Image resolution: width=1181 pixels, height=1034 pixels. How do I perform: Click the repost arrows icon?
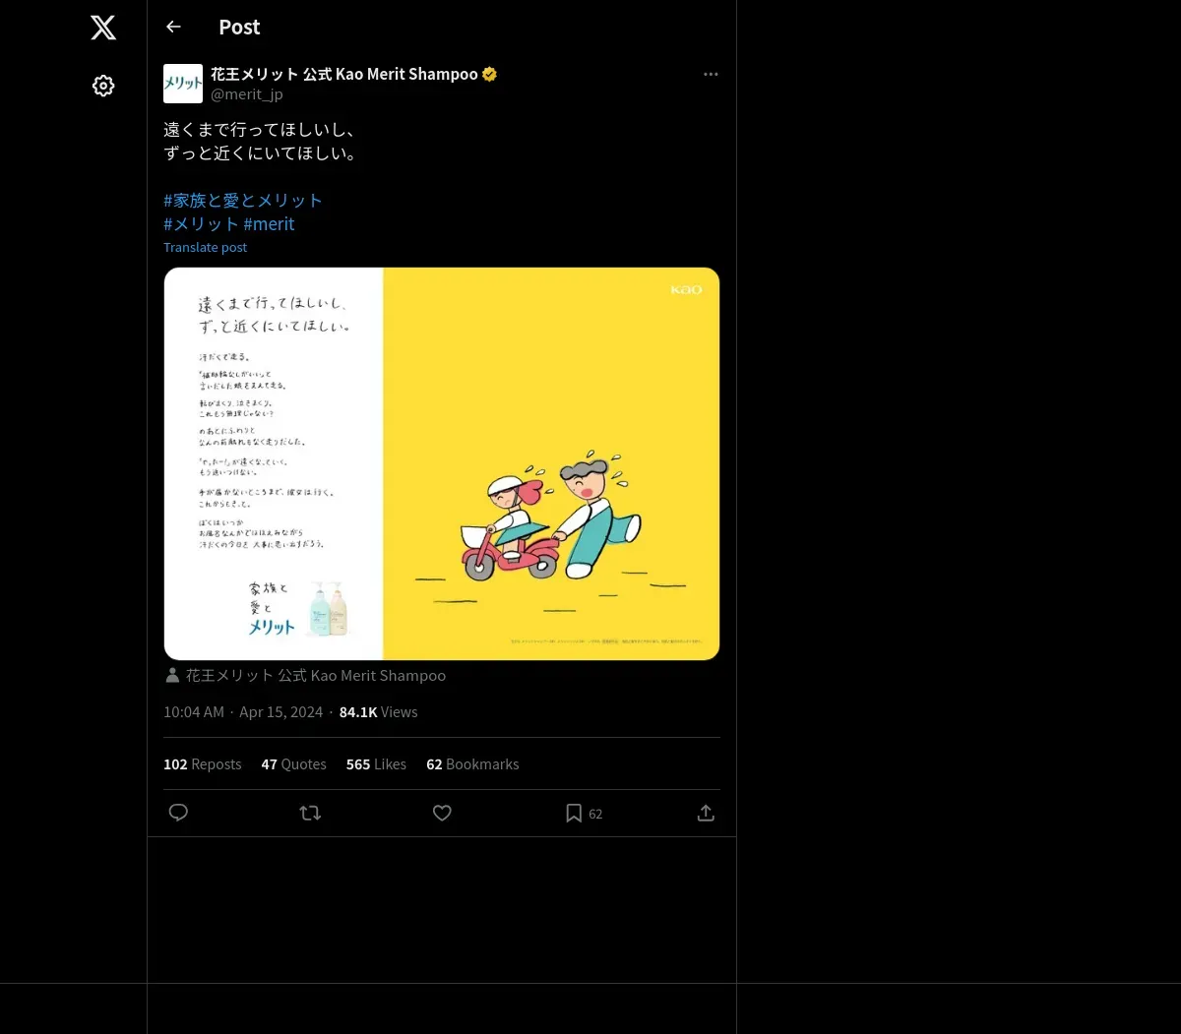click(x=310, y=813)
